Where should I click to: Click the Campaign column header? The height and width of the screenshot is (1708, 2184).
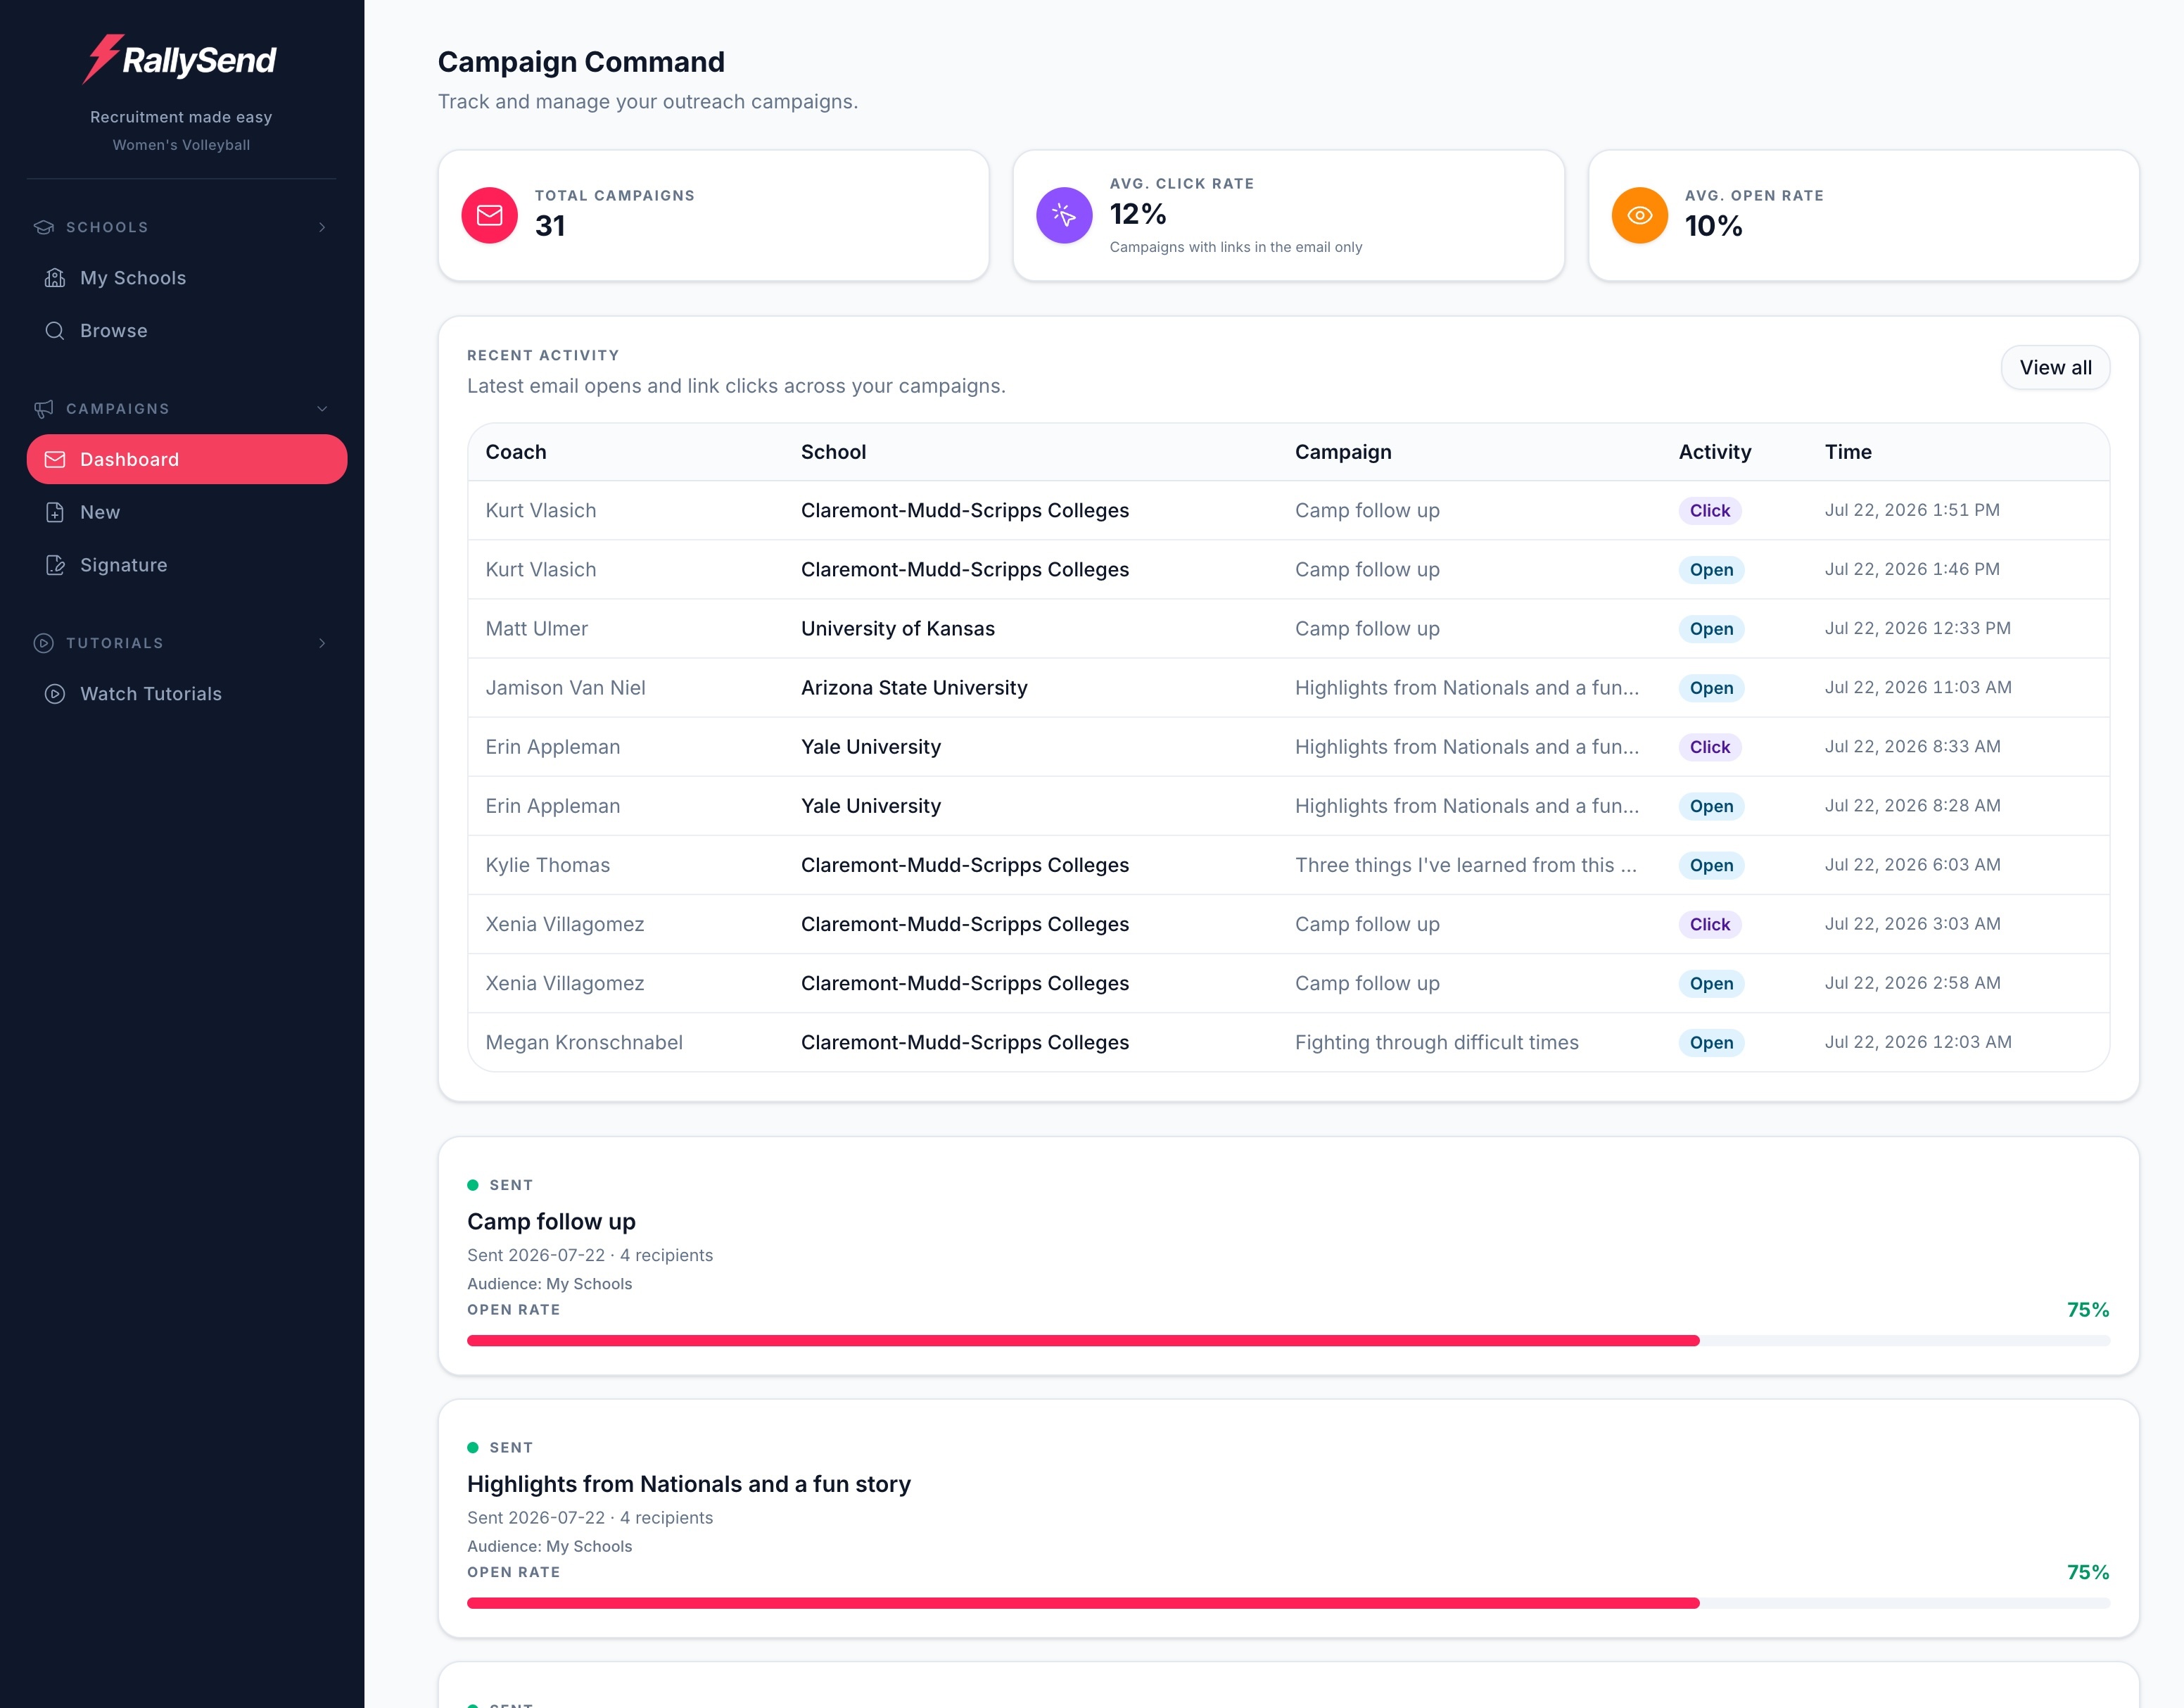(1343, 452)
